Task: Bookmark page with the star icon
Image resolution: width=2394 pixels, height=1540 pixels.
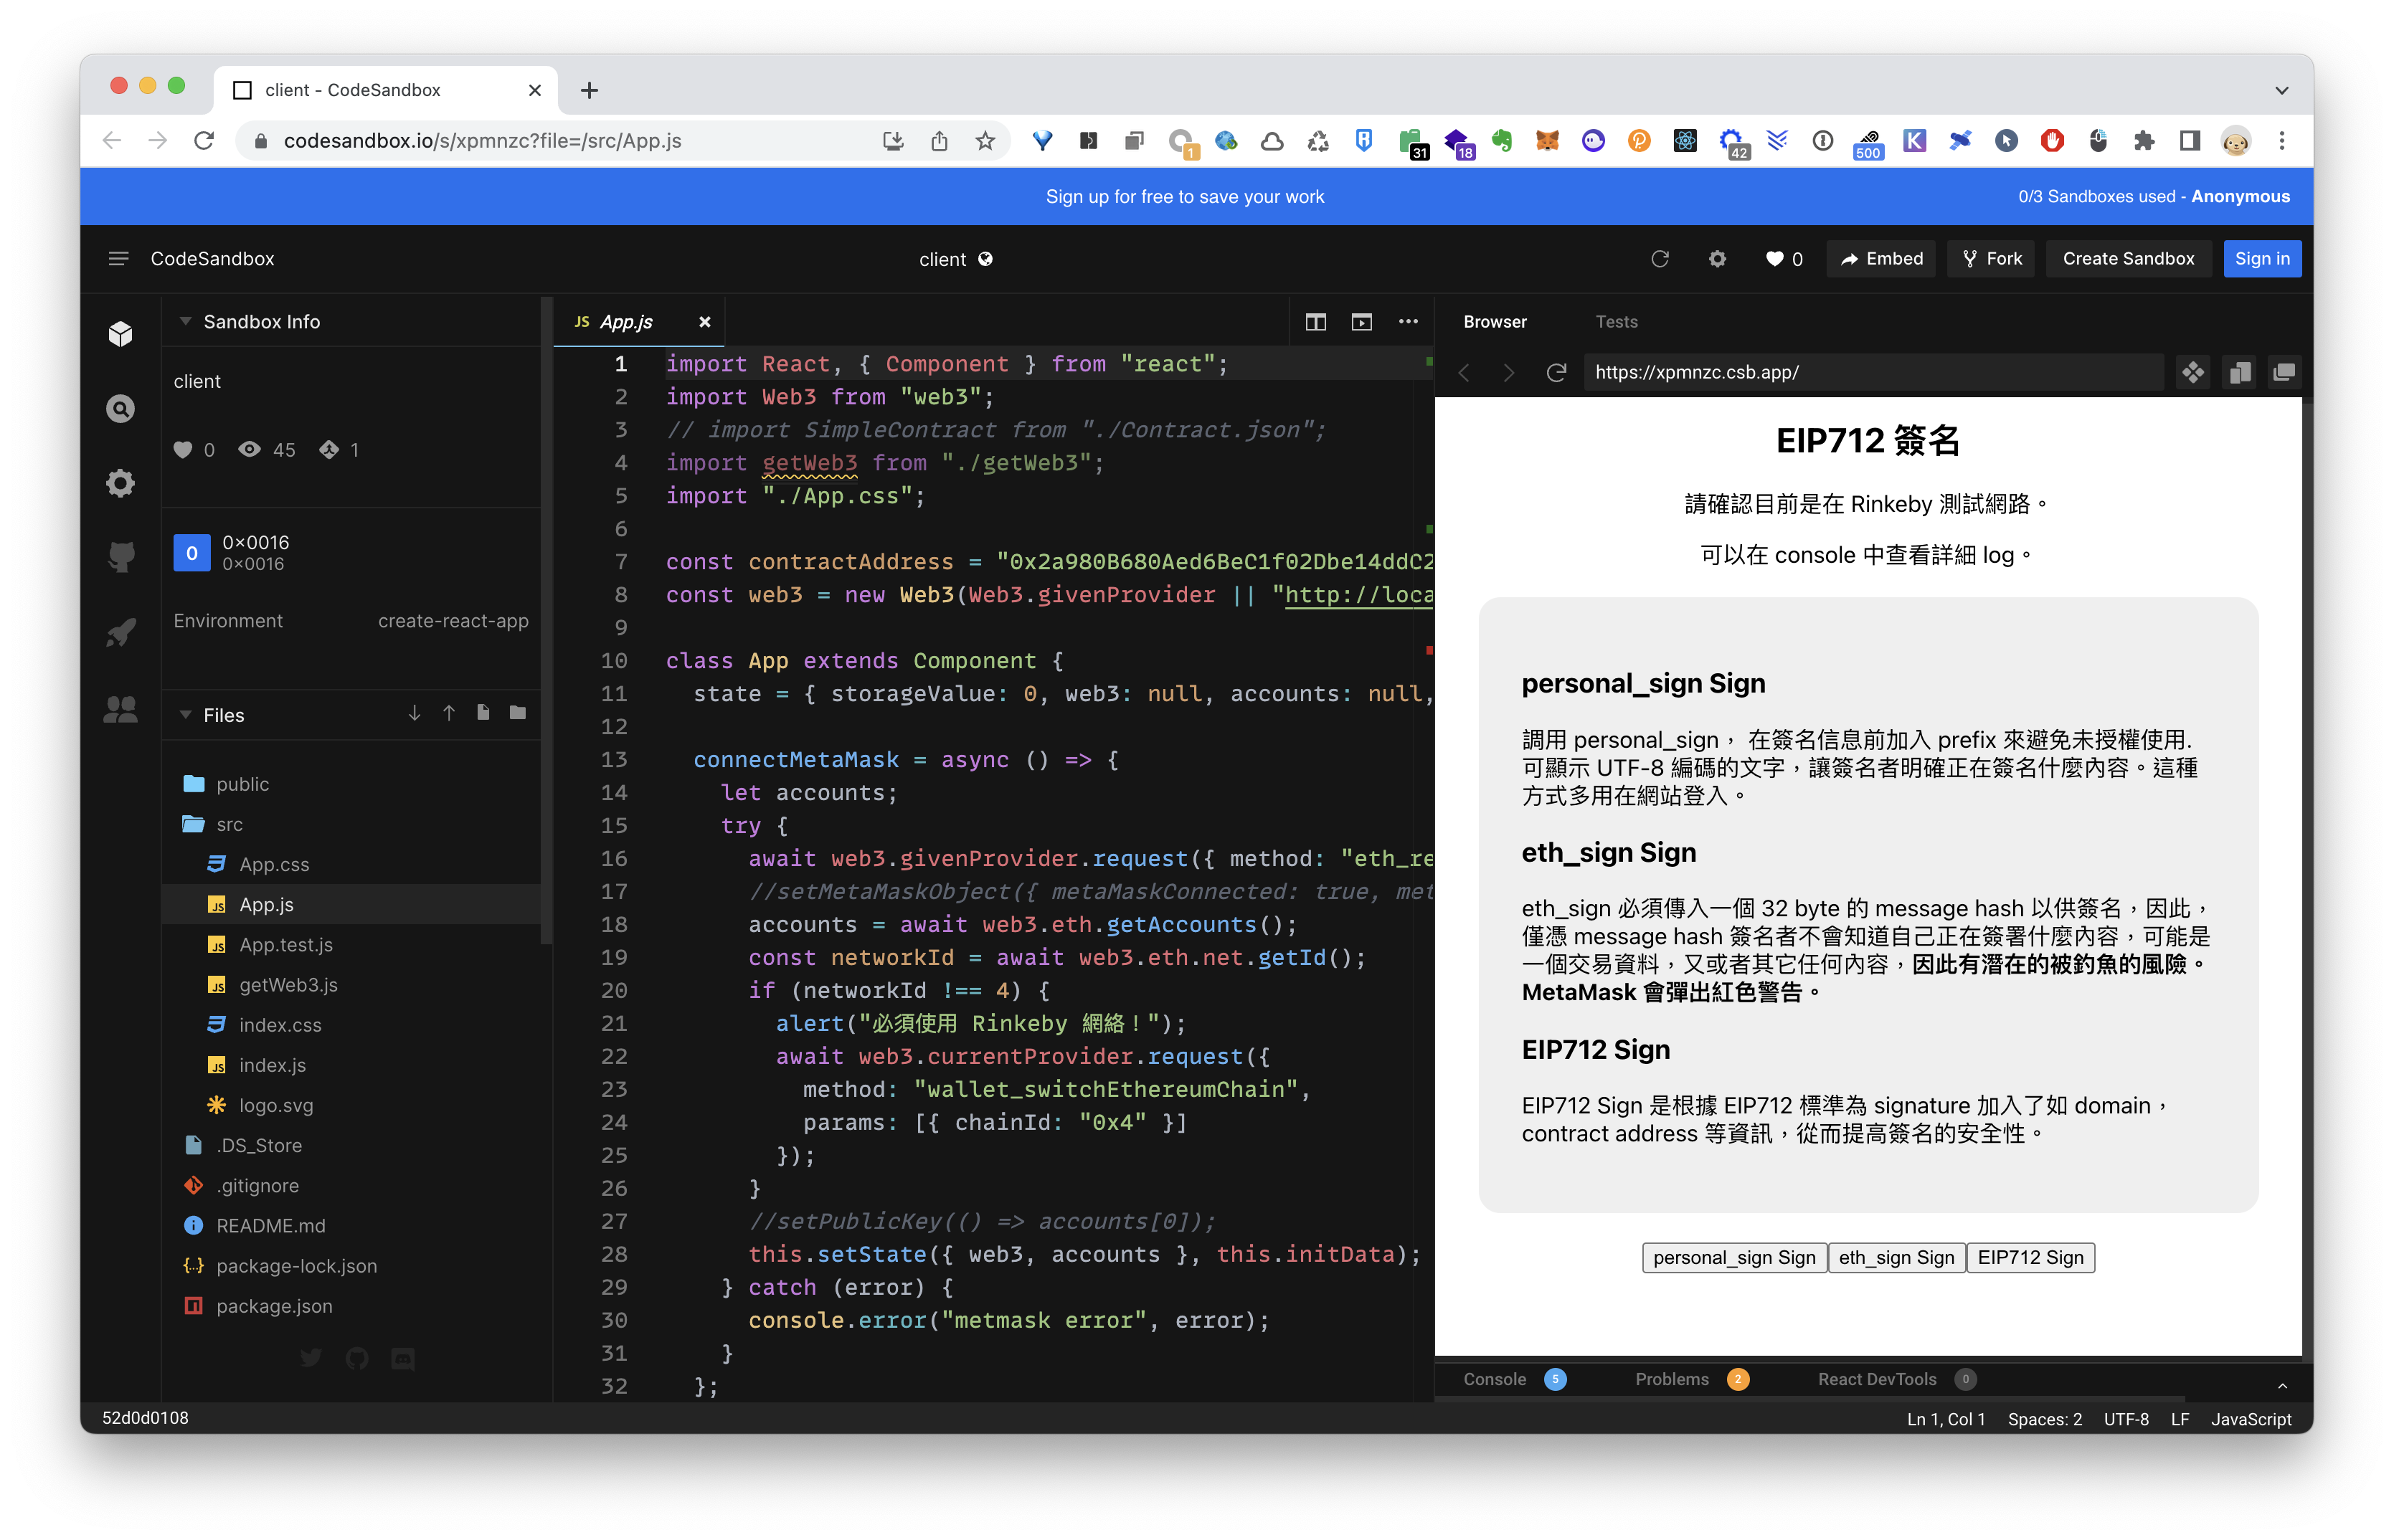Action: click(x=985, y=141)
